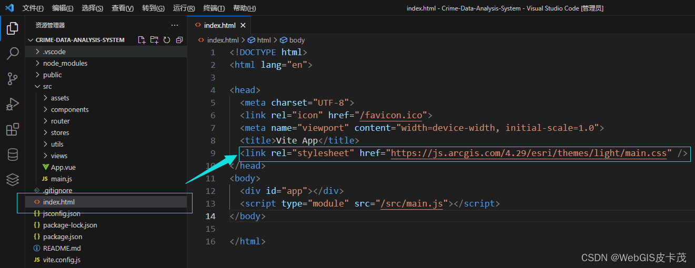The image size is (695, 268).
Task: Open App.vue file in explorer
Action: (106, 167)
